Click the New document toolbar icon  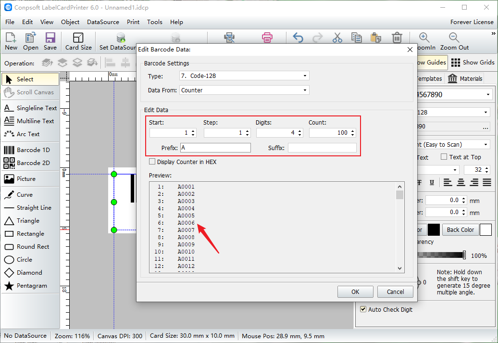click(11, 41)
